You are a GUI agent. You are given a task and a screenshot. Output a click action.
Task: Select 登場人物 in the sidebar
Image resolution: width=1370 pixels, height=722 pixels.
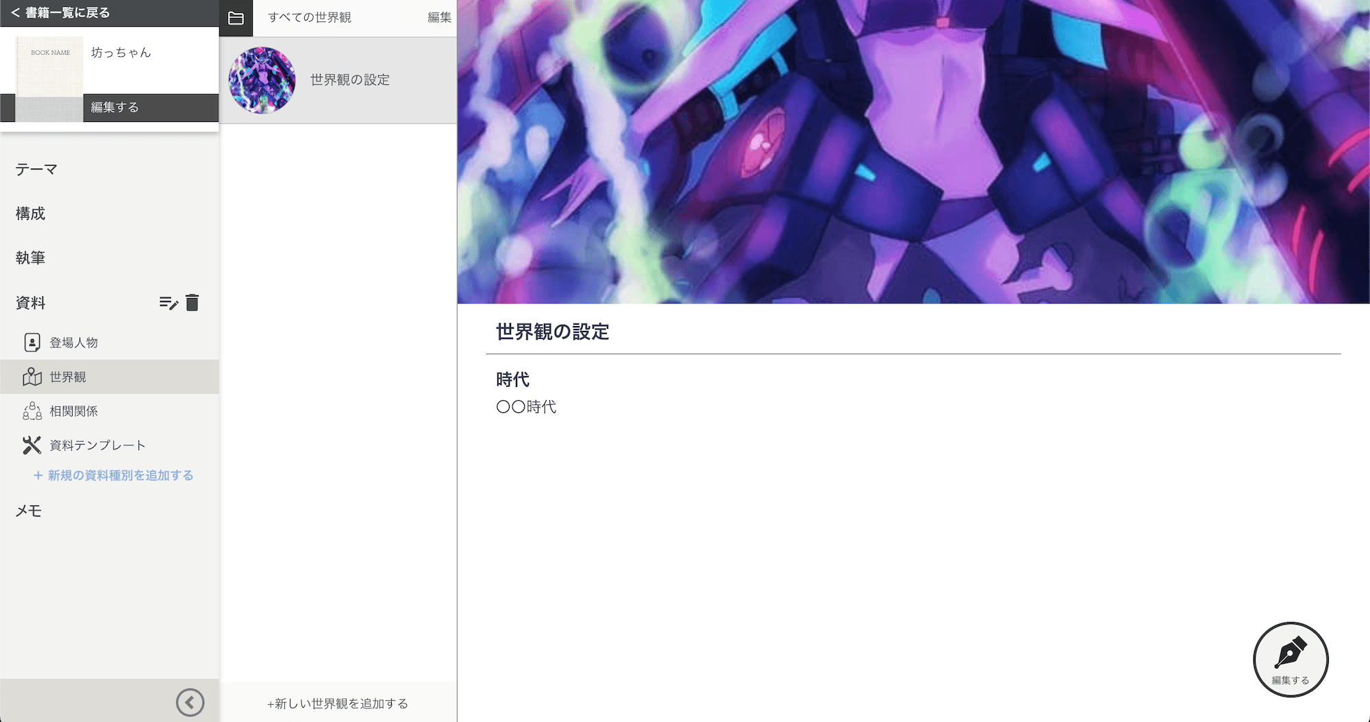[x=110, y=343]
